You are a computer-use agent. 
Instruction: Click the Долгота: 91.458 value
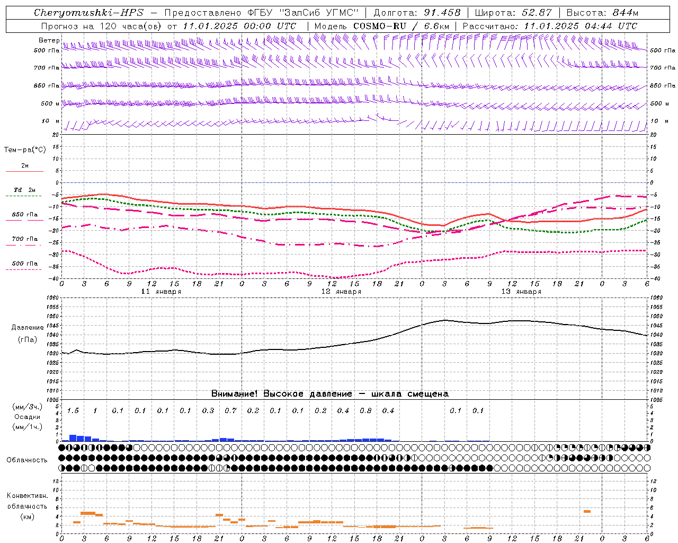(417, 13)
